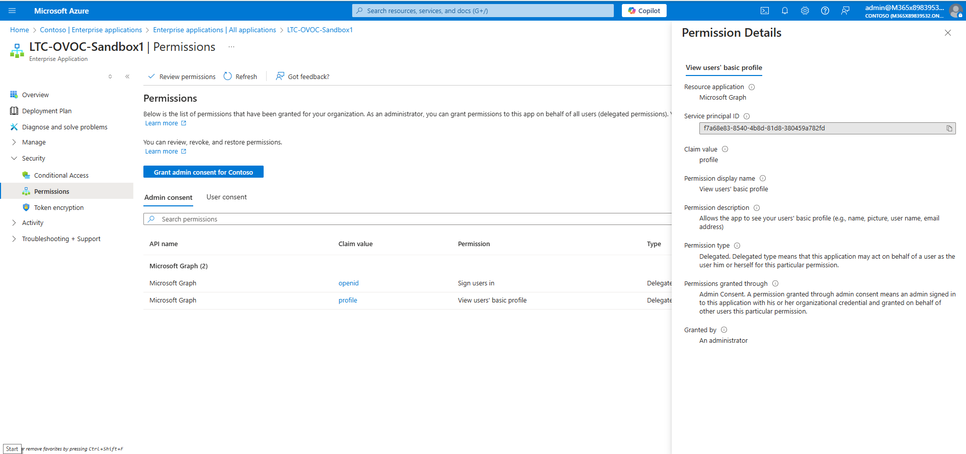Screen dimensions: 966x454
Task: Show info for Permission type
Action: point(737,246)
